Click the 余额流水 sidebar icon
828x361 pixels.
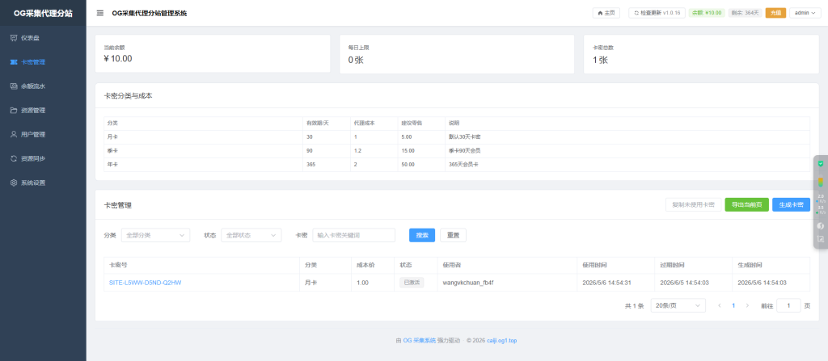tap(14, 86)
